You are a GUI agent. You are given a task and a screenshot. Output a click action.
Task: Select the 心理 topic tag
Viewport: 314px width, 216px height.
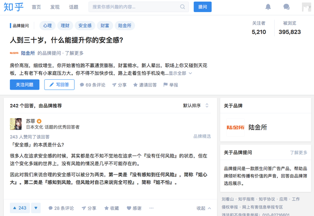point(47,25)
